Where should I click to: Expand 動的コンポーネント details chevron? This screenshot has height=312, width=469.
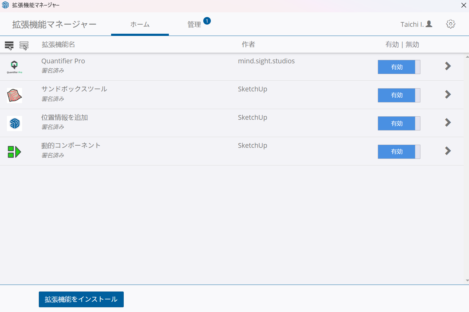pos(448,151)
